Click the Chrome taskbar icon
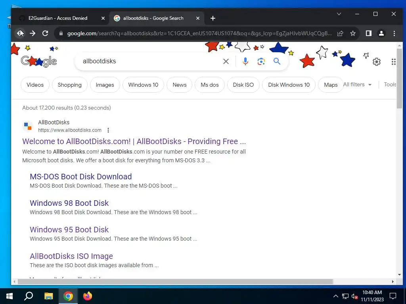 pos(68,296)
